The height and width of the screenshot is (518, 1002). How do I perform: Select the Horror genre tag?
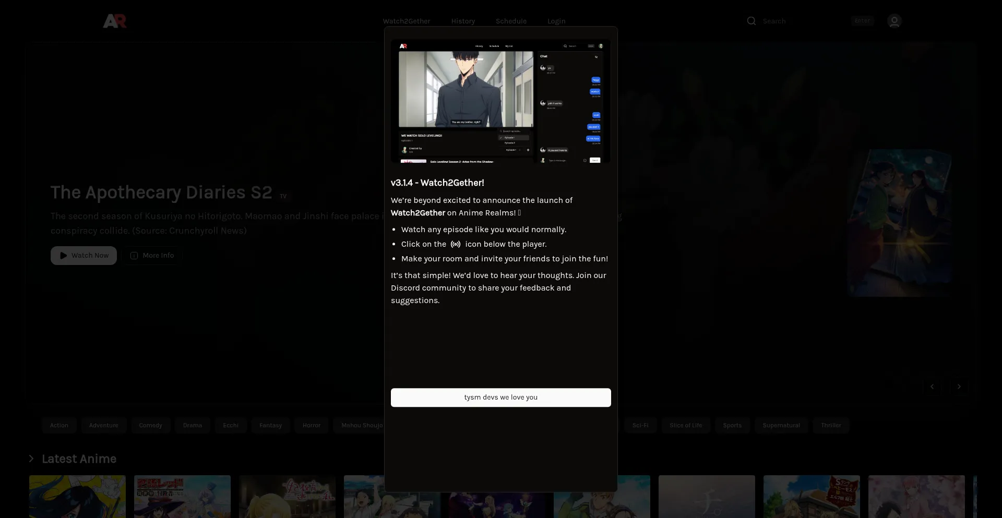tap(312, 426)
